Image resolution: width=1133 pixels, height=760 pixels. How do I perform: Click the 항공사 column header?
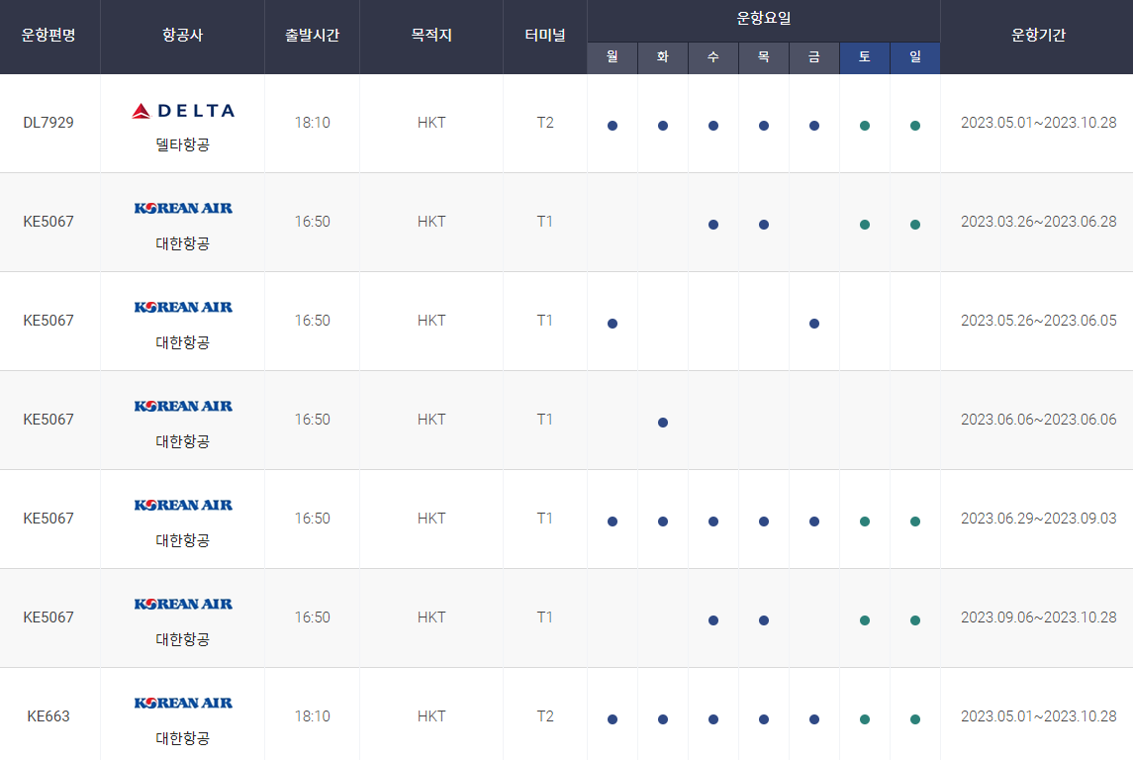(x=183, y=35)
